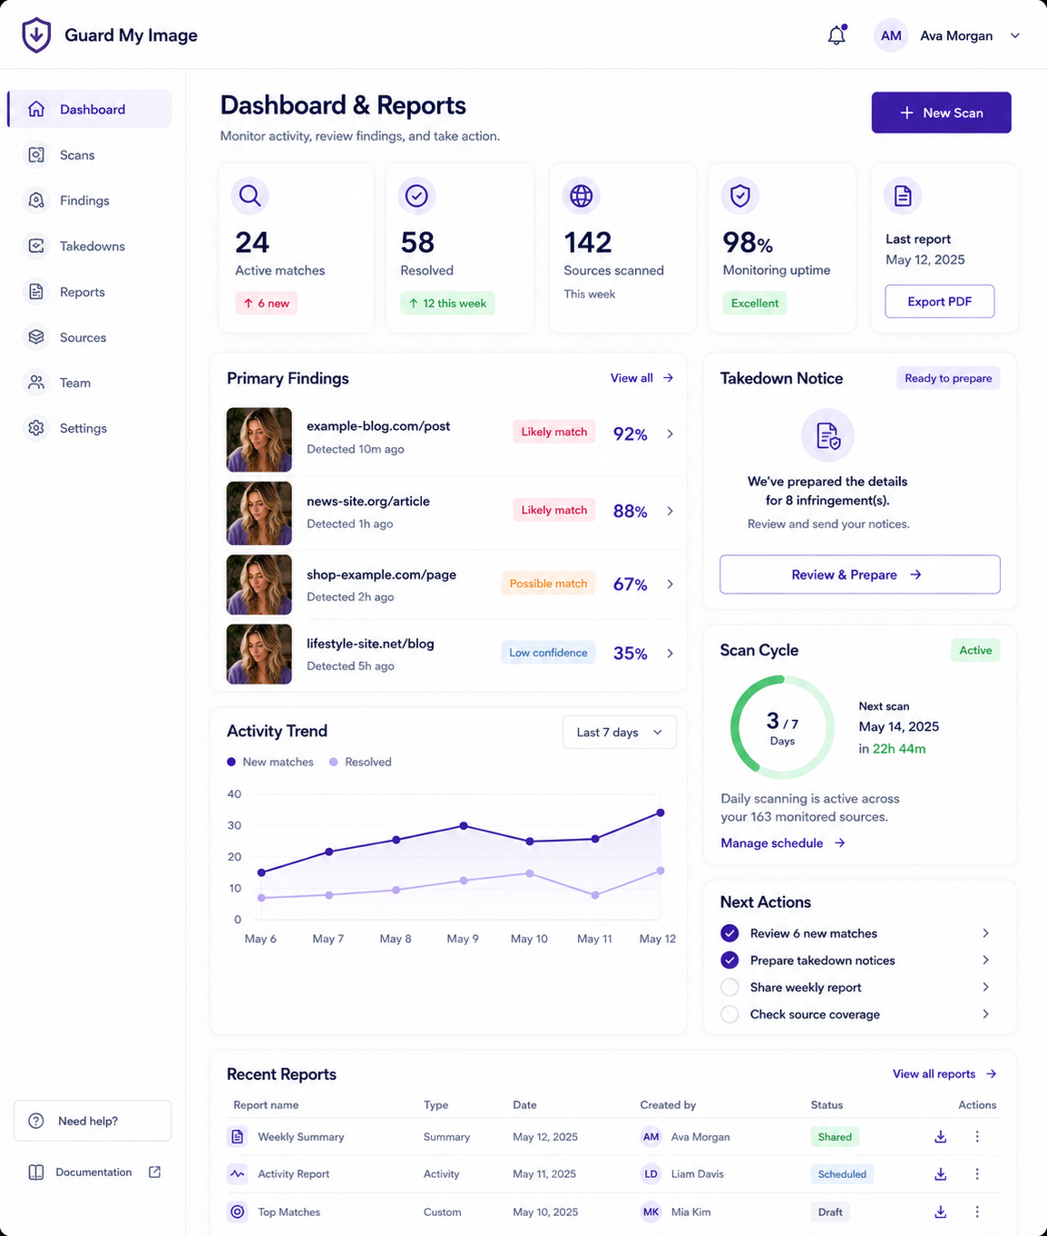The width and height of the screenshot is (1047, 1236).
Task: Click the Export PDF button
Action: pyautogui.click(x=939, y=301)
